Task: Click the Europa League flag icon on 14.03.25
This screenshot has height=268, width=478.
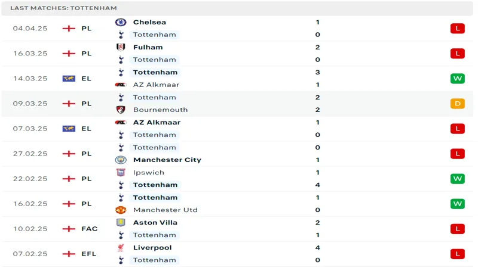Action: [x=69, y=79]
